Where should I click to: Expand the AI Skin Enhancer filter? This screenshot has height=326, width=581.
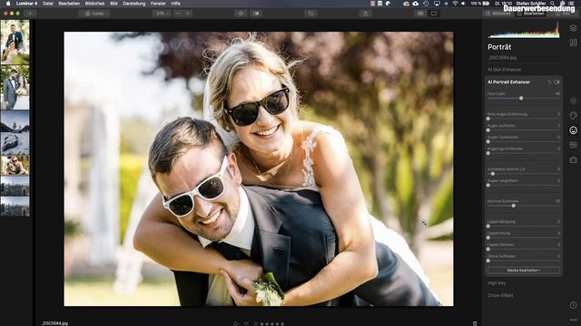[505, 70]
